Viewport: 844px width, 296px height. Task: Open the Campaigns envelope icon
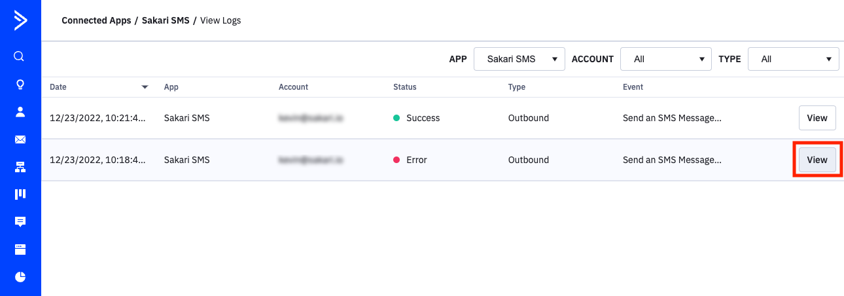tap(20, 139)
